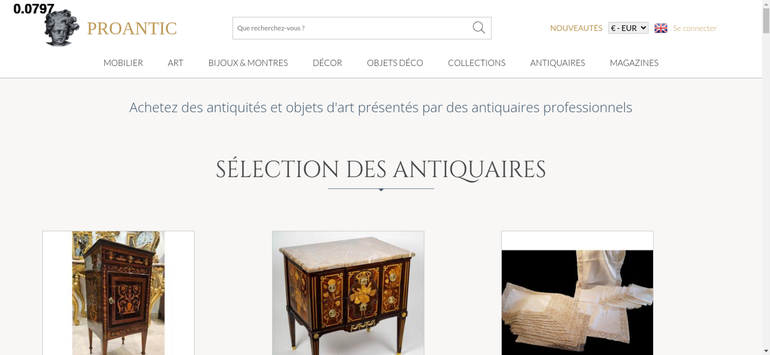Open the COLLECTIONS menu

[x=477, y=63]
